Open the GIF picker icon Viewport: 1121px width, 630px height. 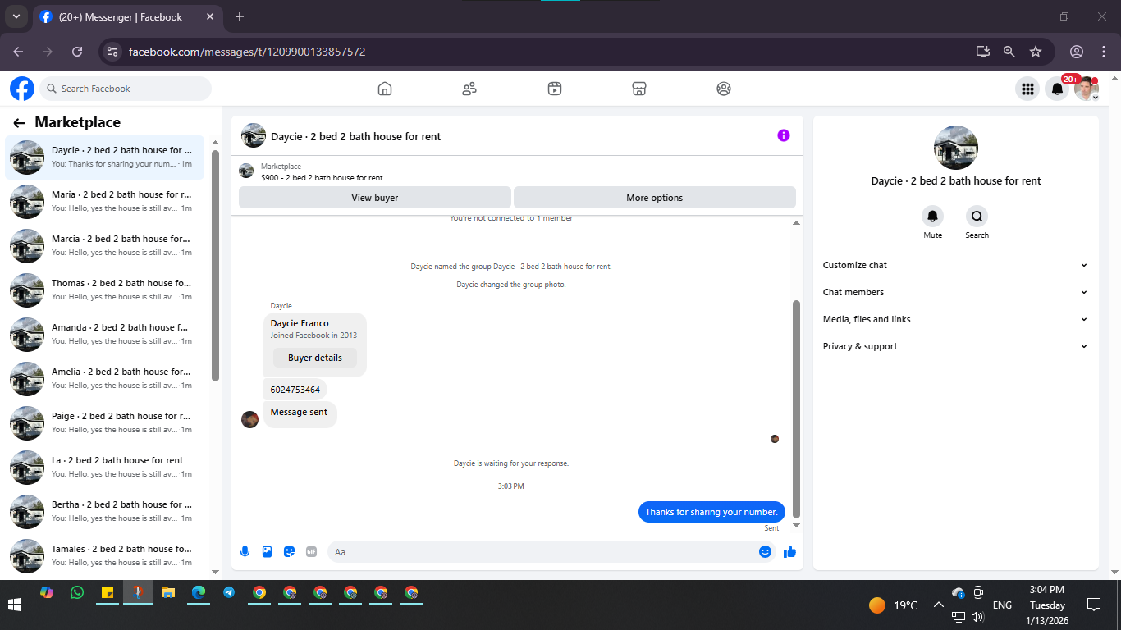(x=311, y=552)
